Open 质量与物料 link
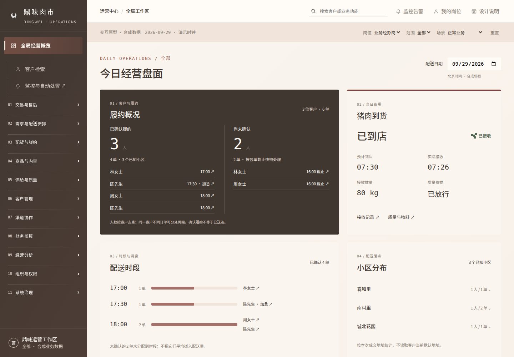 coord(401,217)
